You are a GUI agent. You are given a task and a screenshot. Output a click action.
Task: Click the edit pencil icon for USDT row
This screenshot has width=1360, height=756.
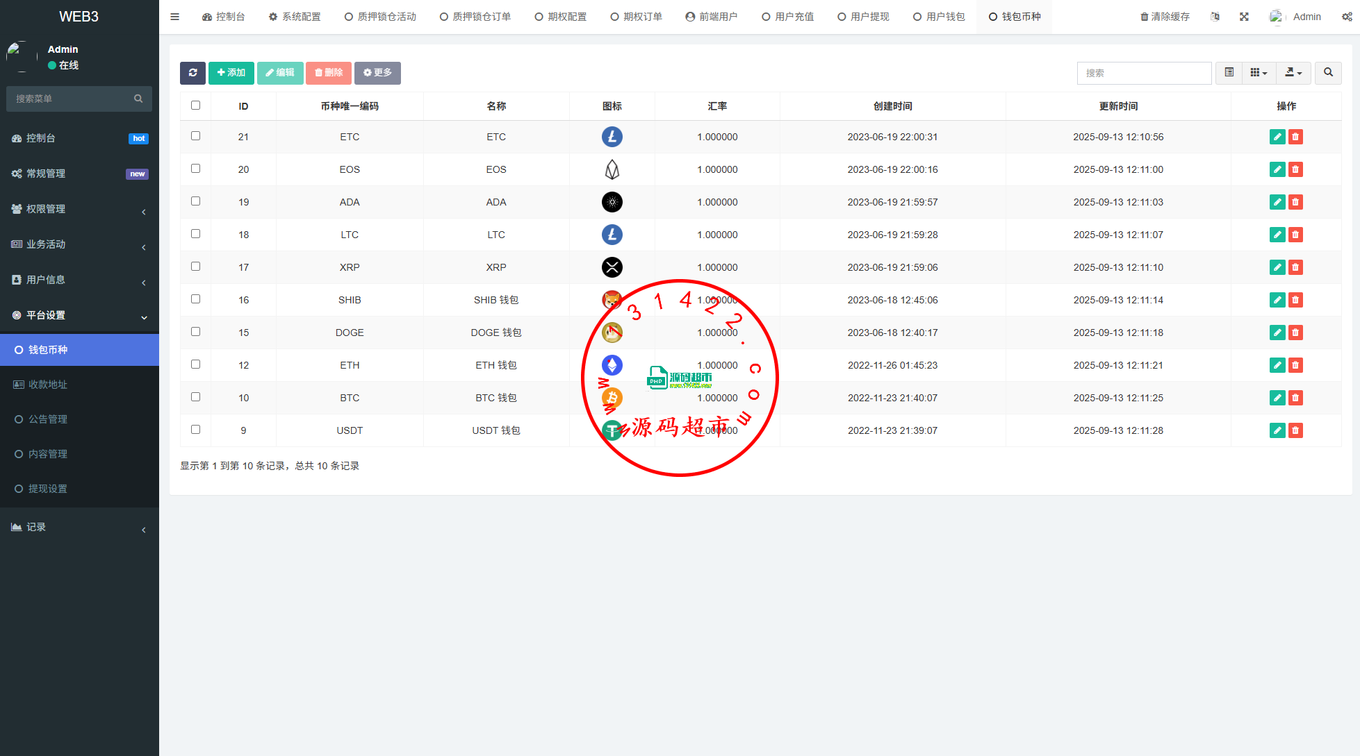[1277, 430]
